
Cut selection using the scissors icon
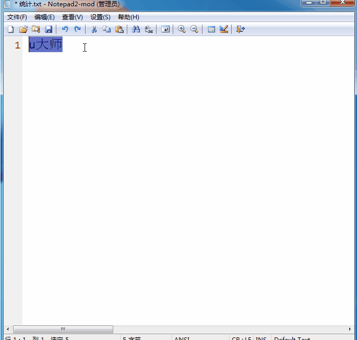coord(94,29)
